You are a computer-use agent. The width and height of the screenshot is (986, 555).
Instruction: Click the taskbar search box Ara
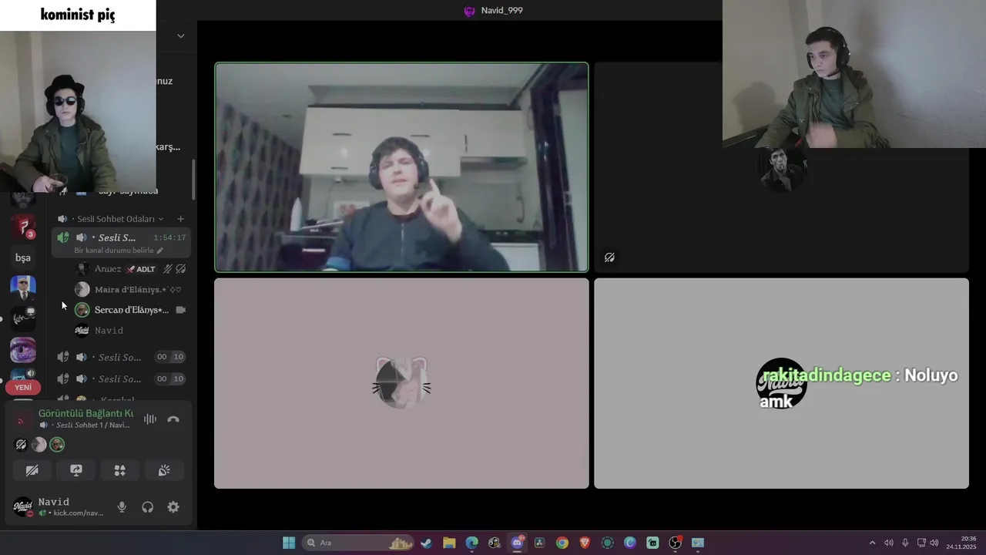point(359,543)
